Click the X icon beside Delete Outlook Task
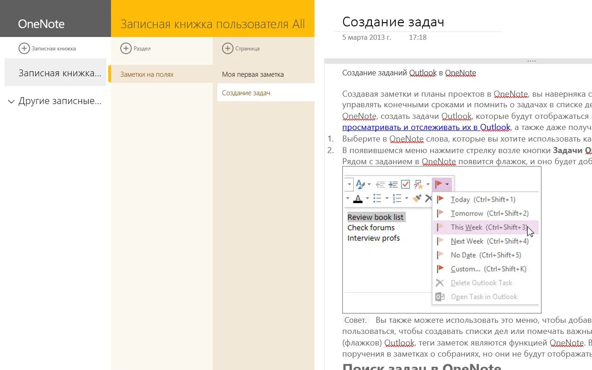The width and height of the screenshot is (592, 370). [x=440, y=283]
